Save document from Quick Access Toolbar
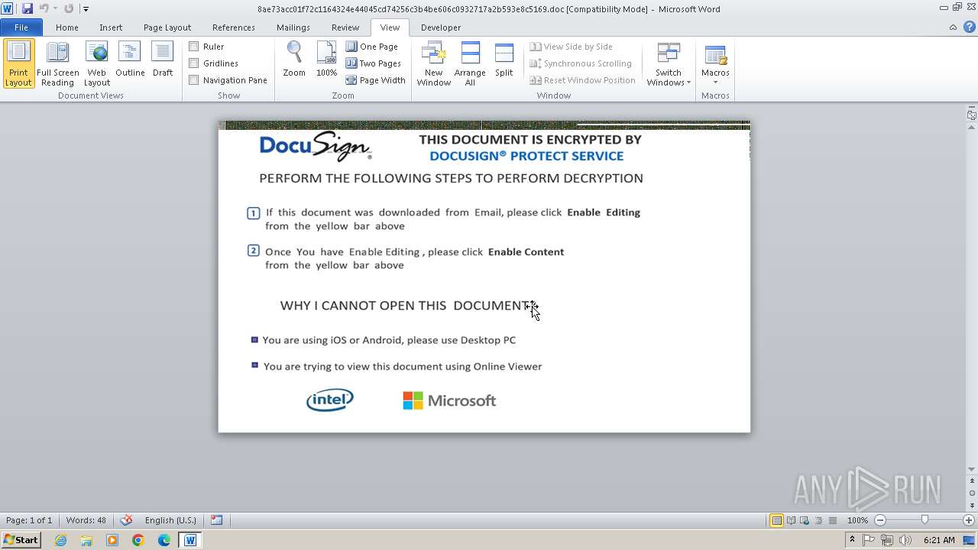The height and width of the screenshot is (550, 978). (28, 8)
